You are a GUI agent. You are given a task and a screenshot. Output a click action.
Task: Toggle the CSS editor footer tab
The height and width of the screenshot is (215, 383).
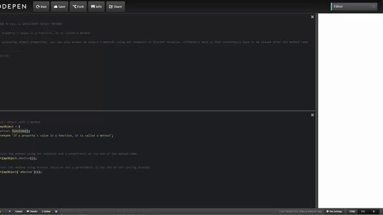[x=363, y=211]
